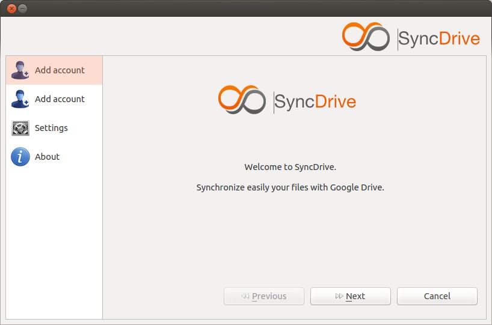Click the fast-forward arrow icon on Next
The image size is (492, 325).
click(339, 296)
